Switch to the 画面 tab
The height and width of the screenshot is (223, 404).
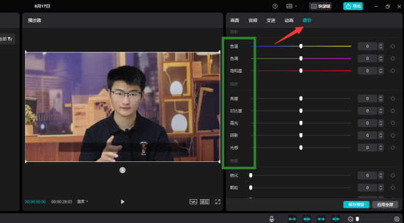(x=234, y=20)
